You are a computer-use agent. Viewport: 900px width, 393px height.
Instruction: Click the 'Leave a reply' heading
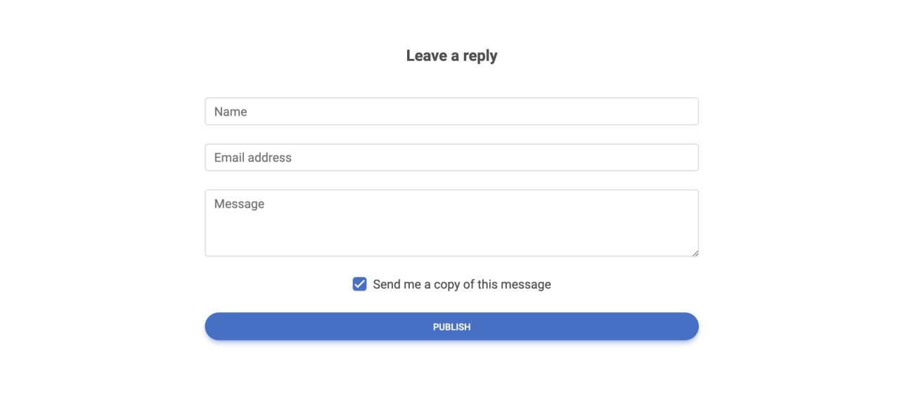451,56
